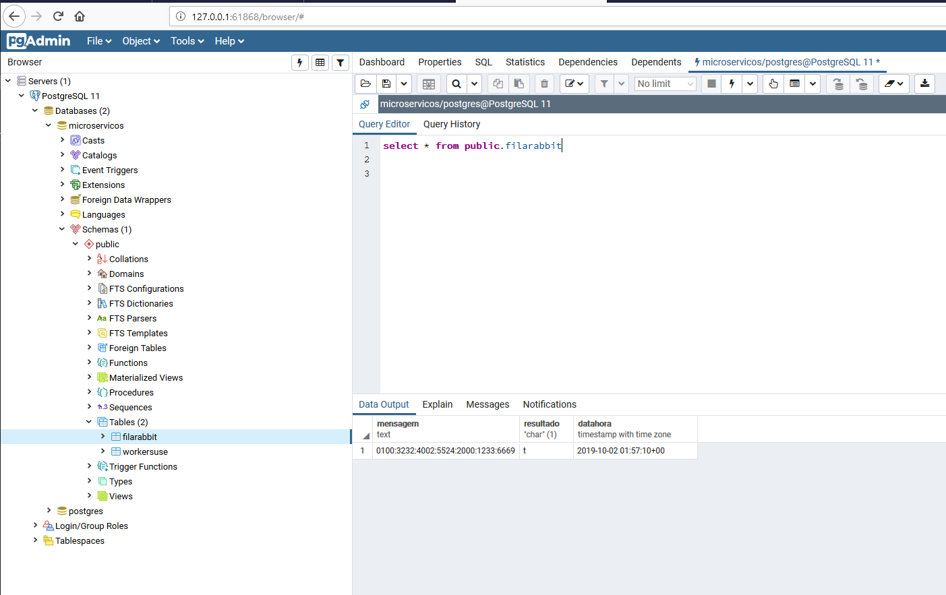Image resolution: width=946 pixels, height=595 pixels.
Task: Open the Execute options dropdown arrow
Action: [x=750, y=84]
